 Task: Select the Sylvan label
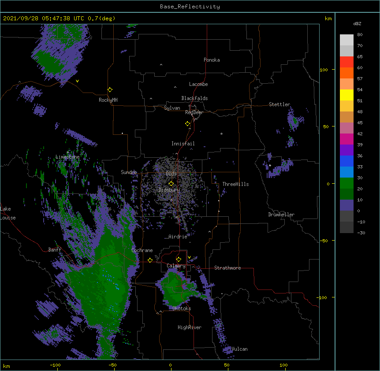172,108
